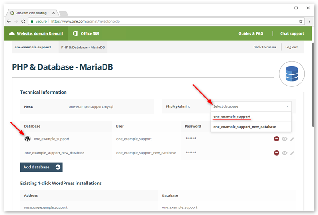Viewport: 318px width, 215px height.
Task: Go Back to menu
Action: (x=265, y=47)
